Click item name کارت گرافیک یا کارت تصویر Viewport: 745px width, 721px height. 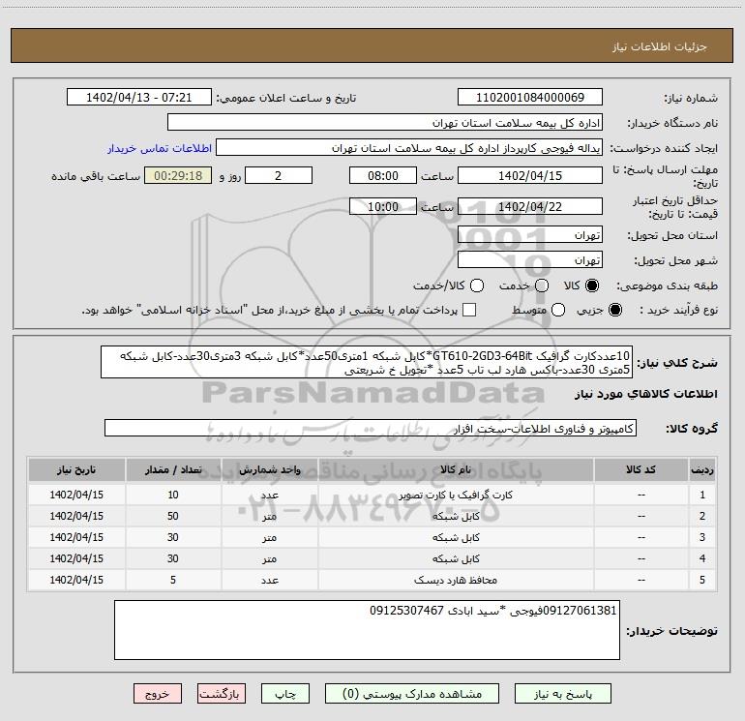[456, 495]
